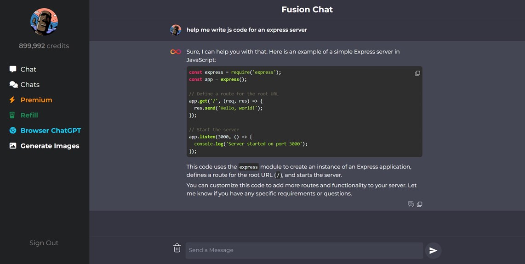Send the message with the paper plane button

coord(433,250)
